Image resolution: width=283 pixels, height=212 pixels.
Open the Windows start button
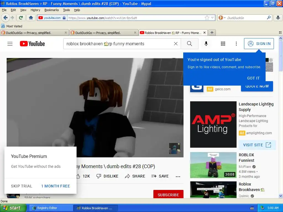(x=13, y=208)
